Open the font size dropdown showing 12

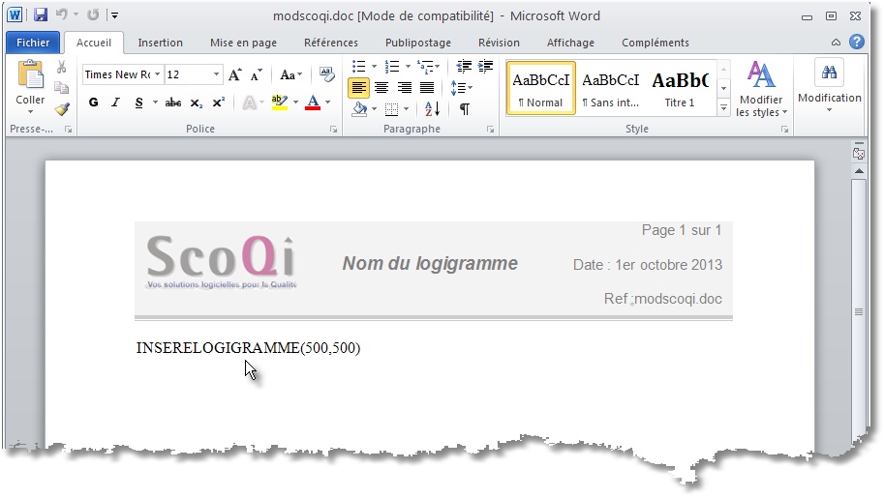click(216, 74)
